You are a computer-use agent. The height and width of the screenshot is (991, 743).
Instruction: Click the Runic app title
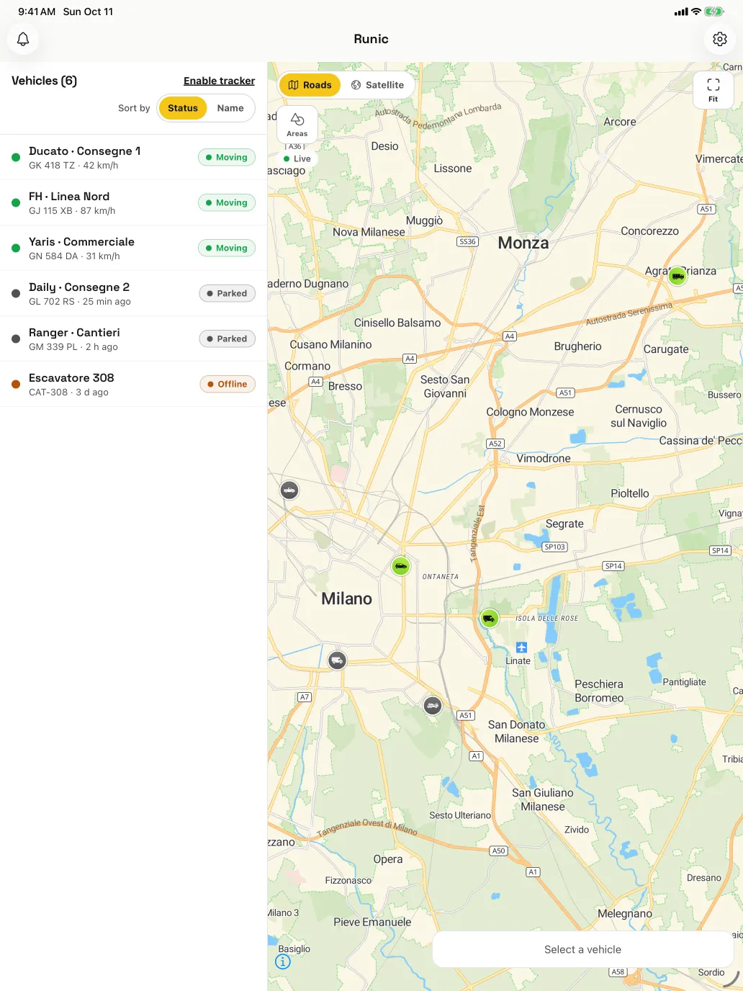[371, 39]
